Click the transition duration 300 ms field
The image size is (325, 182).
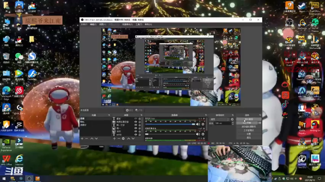click(223, 123)
